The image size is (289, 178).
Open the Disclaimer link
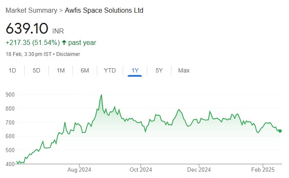tap(69, 54)
